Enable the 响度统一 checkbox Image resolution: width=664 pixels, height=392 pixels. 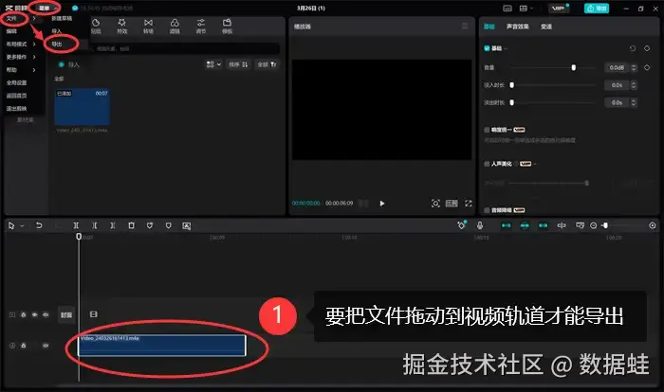point(487,130)
